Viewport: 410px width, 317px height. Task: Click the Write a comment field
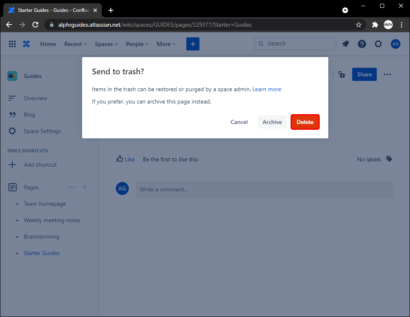[265, 189]
